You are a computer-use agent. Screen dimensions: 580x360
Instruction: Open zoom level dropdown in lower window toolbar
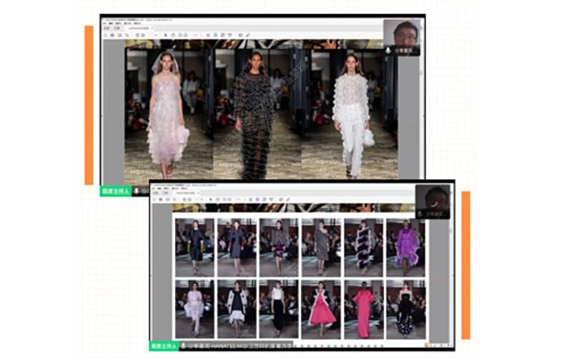point(241,200)
